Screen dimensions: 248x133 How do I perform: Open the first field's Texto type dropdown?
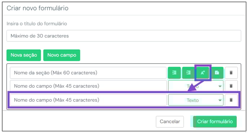click(196, 86)
